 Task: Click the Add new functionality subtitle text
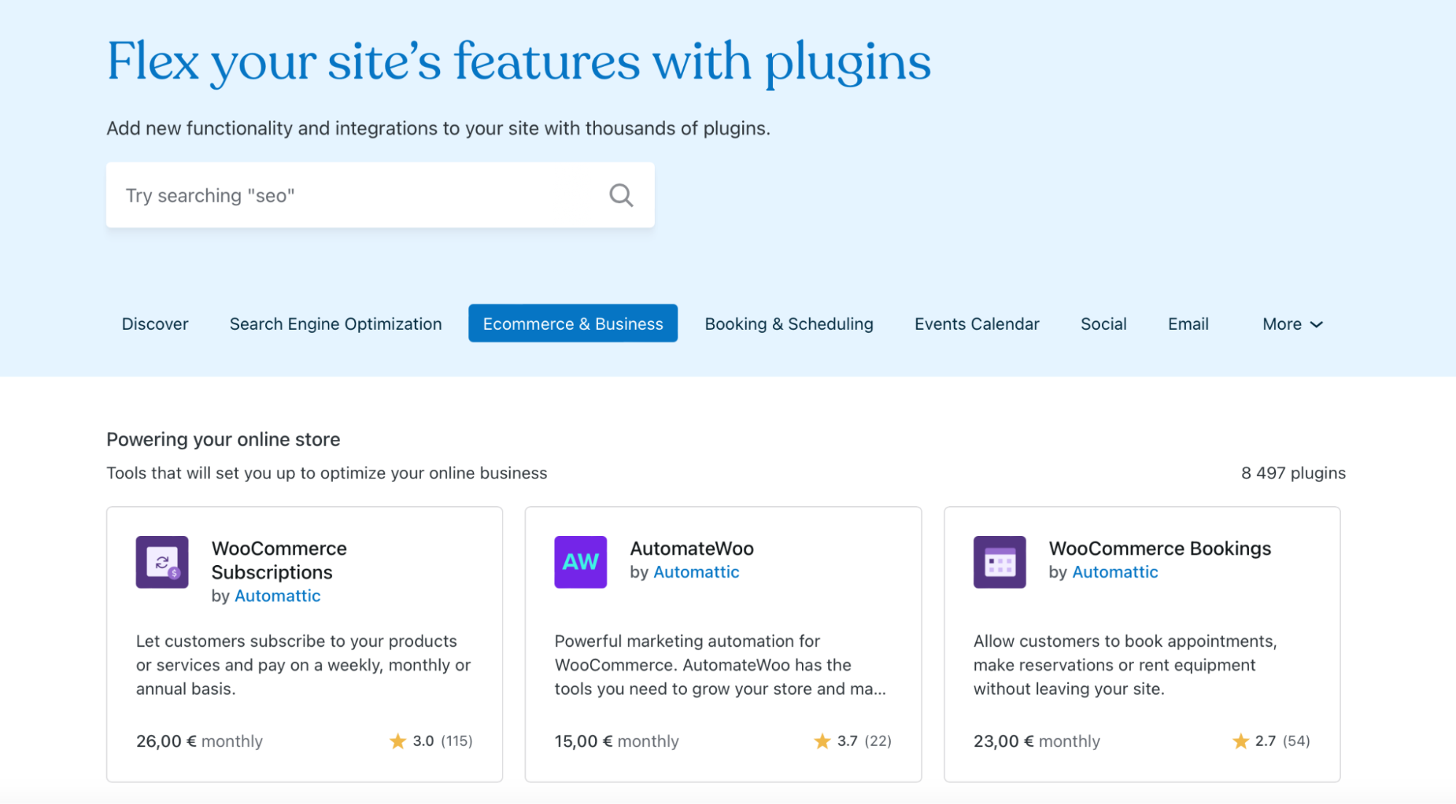click(438, 128)
